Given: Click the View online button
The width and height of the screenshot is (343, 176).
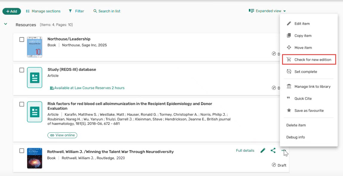Looking at the screenshot, I should (x=62, y=135).
